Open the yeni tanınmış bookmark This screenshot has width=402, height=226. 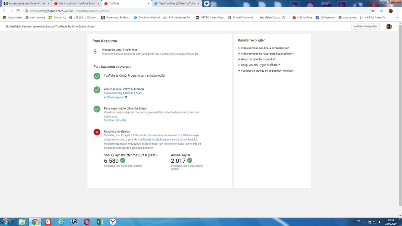click(x=35, y=17)
